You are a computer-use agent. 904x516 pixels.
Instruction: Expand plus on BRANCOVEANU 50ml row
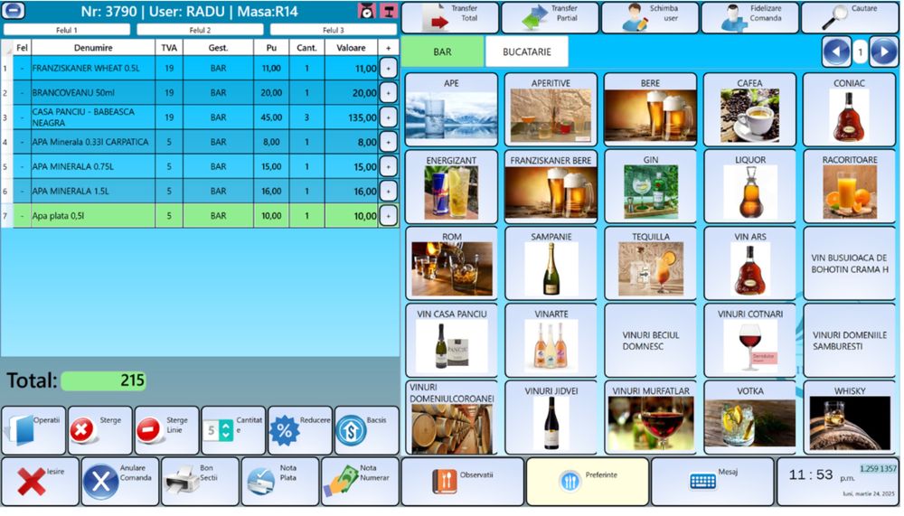tap(388, 93)
